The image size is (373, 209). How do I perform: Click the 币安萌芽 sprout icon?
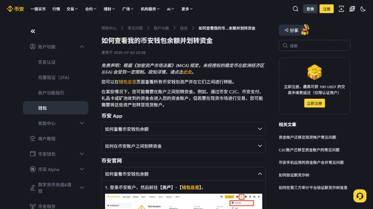(x=33, y=206)
